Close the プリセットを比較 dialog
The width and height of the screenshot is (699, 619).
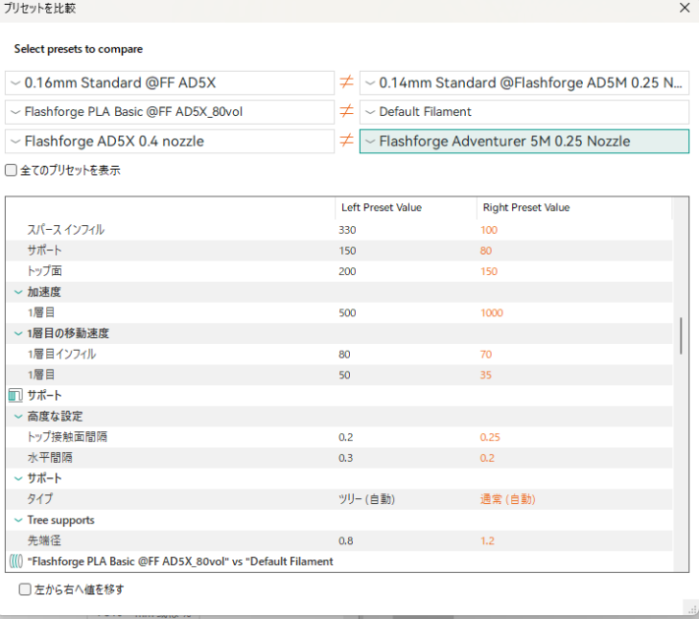(x=684, y=9)
